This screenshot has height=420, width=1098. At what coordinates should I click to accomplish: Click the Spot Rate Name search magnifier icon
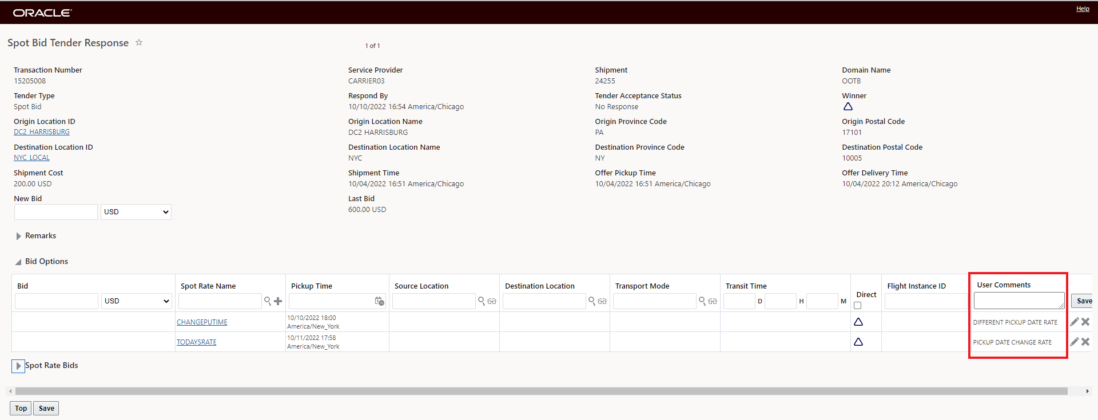click(267, 301)
